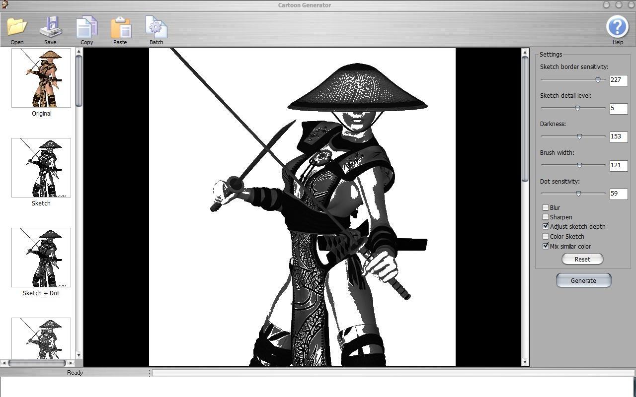Turn on Color Sketch mode
Image resolution: width=636 pixels, height=397 pixels.
(545, 236)
